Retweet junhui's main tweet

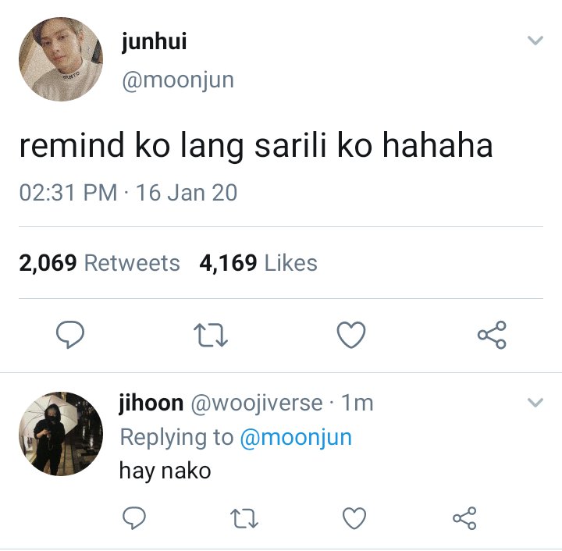pos(211,335)
